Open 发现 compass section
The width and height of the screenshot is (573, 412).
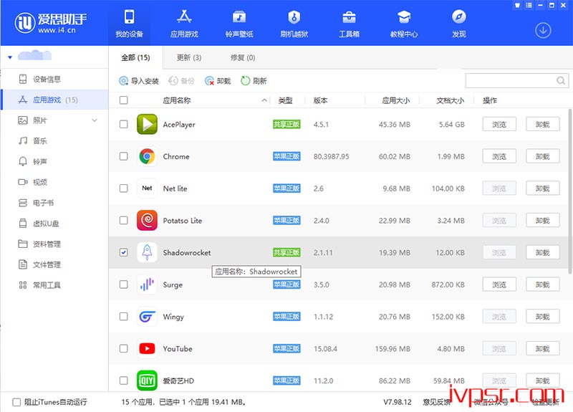pos(459,24)
